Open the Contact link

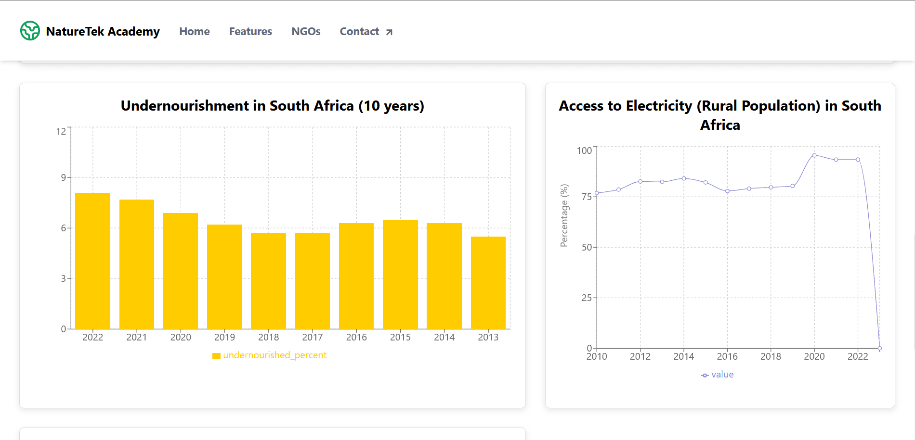click(359, 31)
